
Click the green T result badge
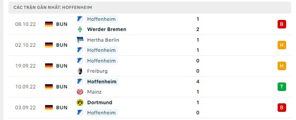(x=281, y=87)
